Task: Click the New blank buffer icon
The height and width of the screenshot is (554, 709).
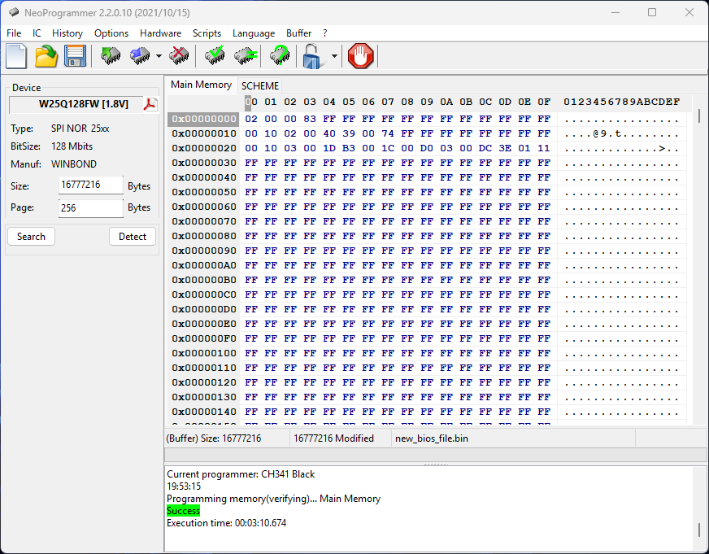Action: click(x=16, y=56)
